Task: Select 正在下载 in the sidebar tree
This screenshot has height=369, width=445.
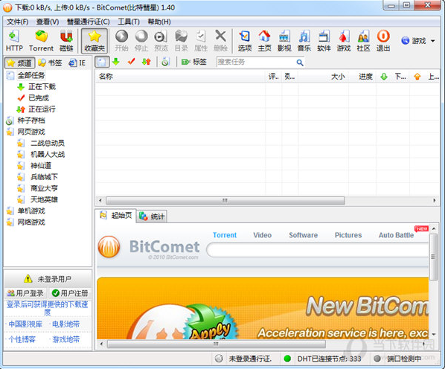Action: pos(42,87)
